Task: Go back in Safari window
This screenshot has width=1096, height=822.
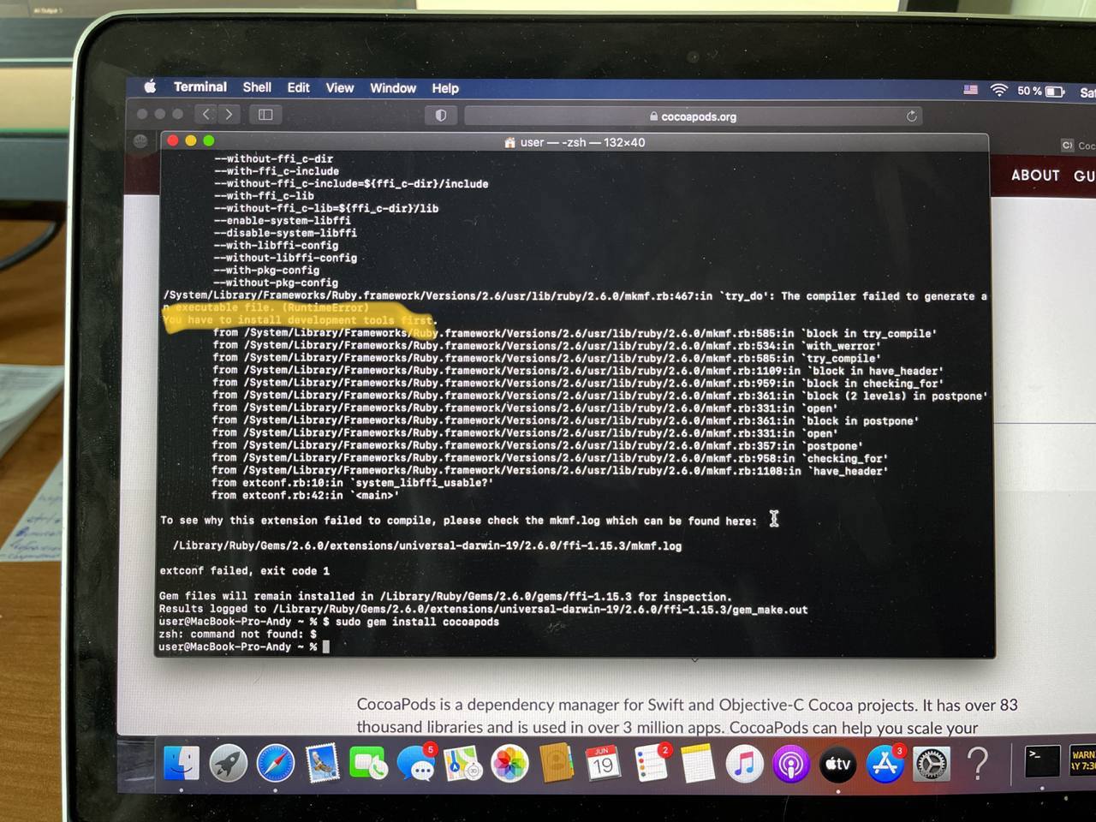Action: [x=205, y=114]
